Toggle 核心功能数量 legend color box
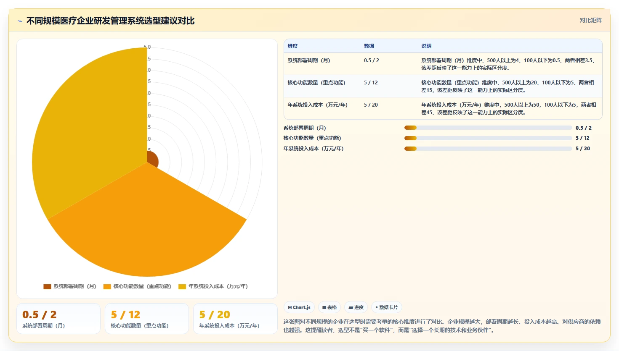 click(107, 287)
